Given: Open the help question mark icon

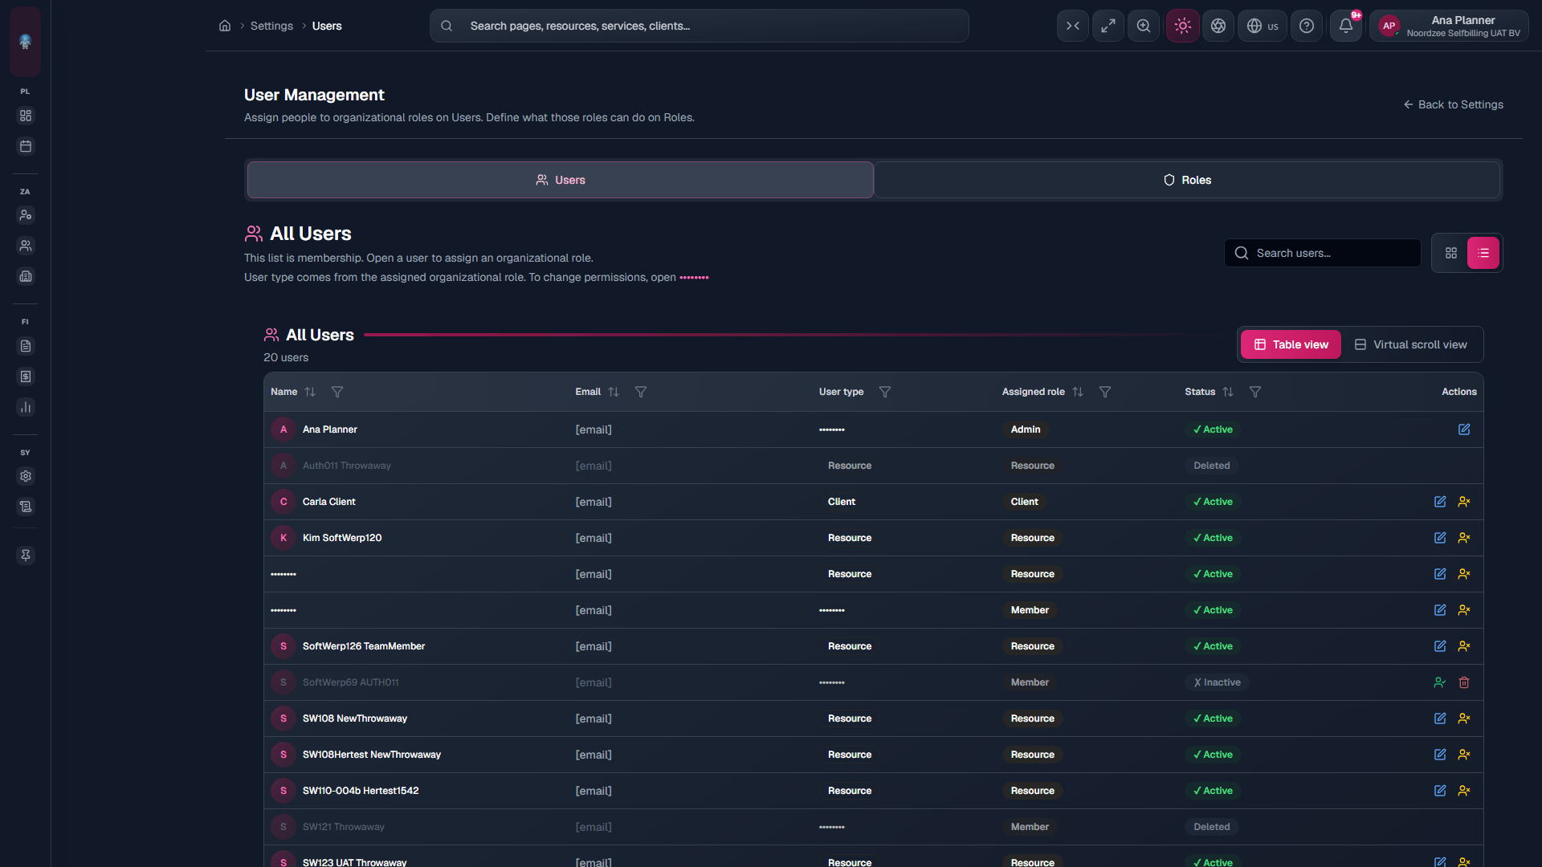Looking at the screenshot, I should [1307, 26].
